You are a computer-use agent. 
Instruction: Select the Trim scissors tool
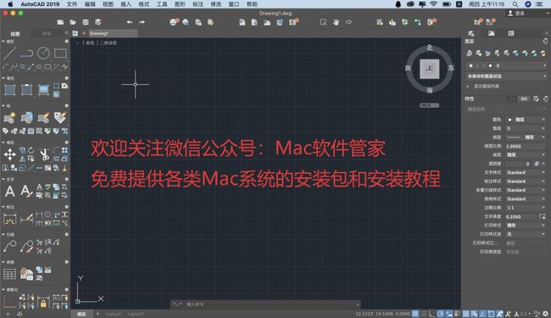(44, 154)
